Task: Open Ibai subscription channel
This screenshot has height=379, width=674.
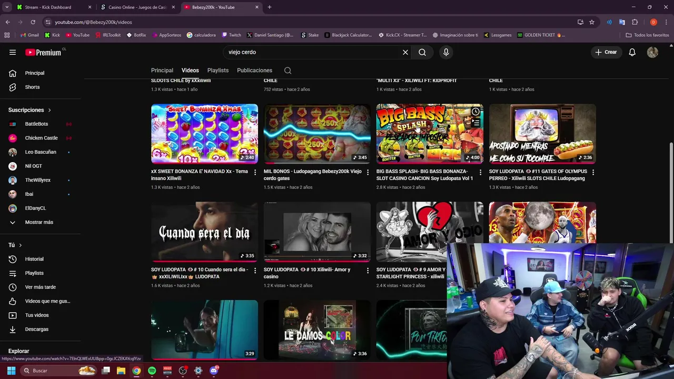Action: 29,194
